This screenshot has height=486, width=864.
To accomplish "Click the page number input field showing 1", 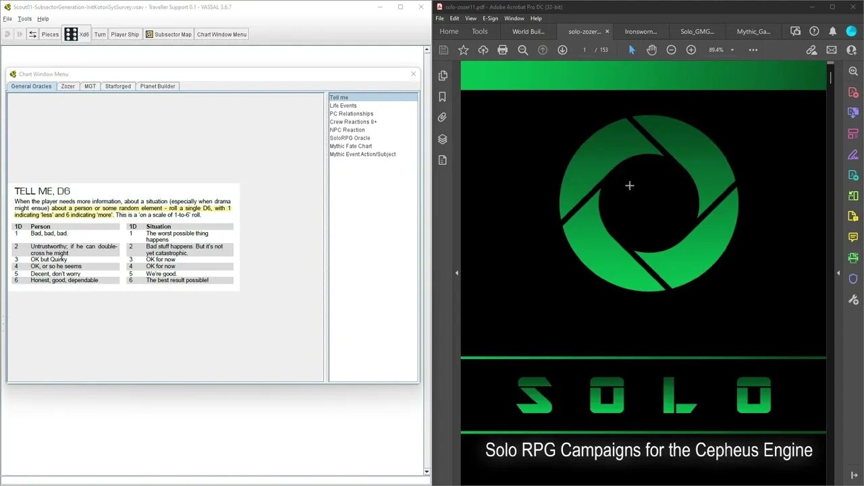I will point(583,50).
